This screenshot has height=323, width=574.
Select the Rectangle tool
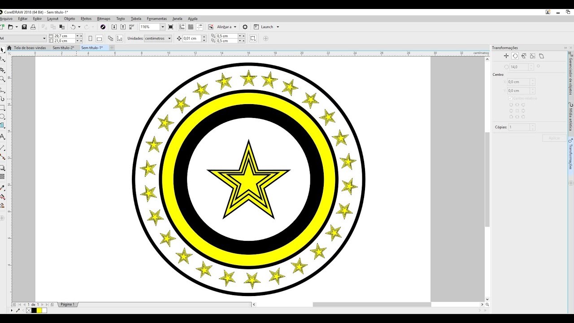tap(2, 108)
